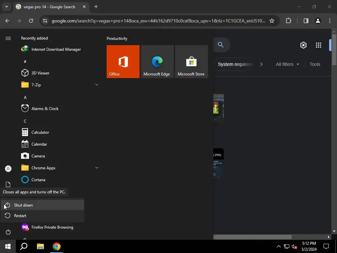Open the Google apps grid
The image size is (337, 253).
(319, 45)
